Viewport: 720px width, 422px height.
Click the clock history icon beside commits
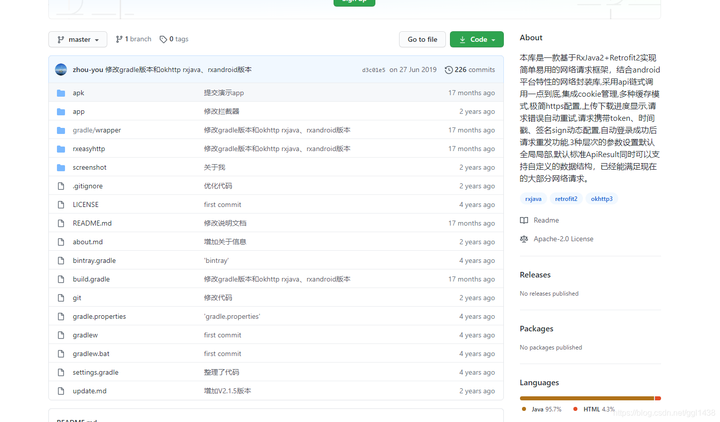448,70
